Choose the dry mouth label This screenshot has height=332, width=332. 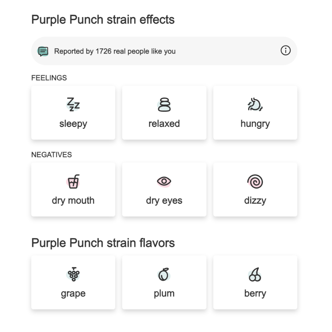[x=73, y=200]
